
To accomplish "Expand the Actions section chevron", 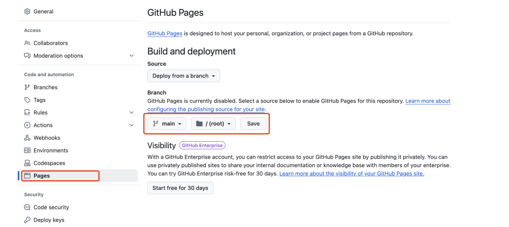I will [x=131, y=125].
